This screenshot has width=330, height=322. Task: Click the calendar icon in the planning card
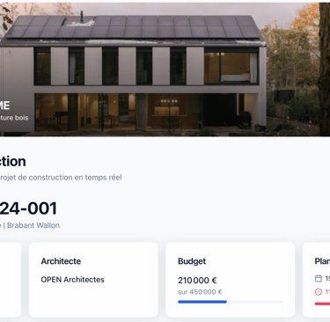pos(319,278)
